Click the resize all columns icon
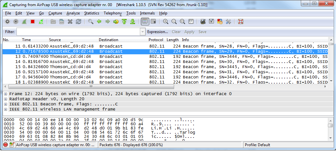Screen dimensions: 336x151 pyautogui.click(x=191, y=22)
